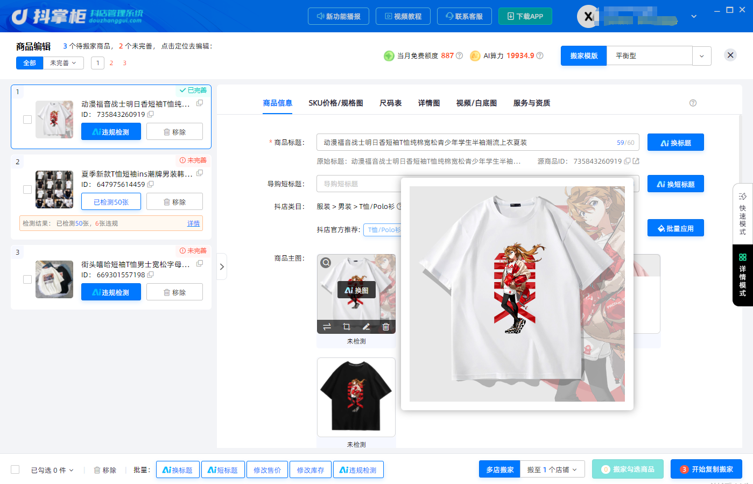Screen dimensions: 753x484
Task: Tick checkbox for product 1 动漫福音战士
Action: 27,120
